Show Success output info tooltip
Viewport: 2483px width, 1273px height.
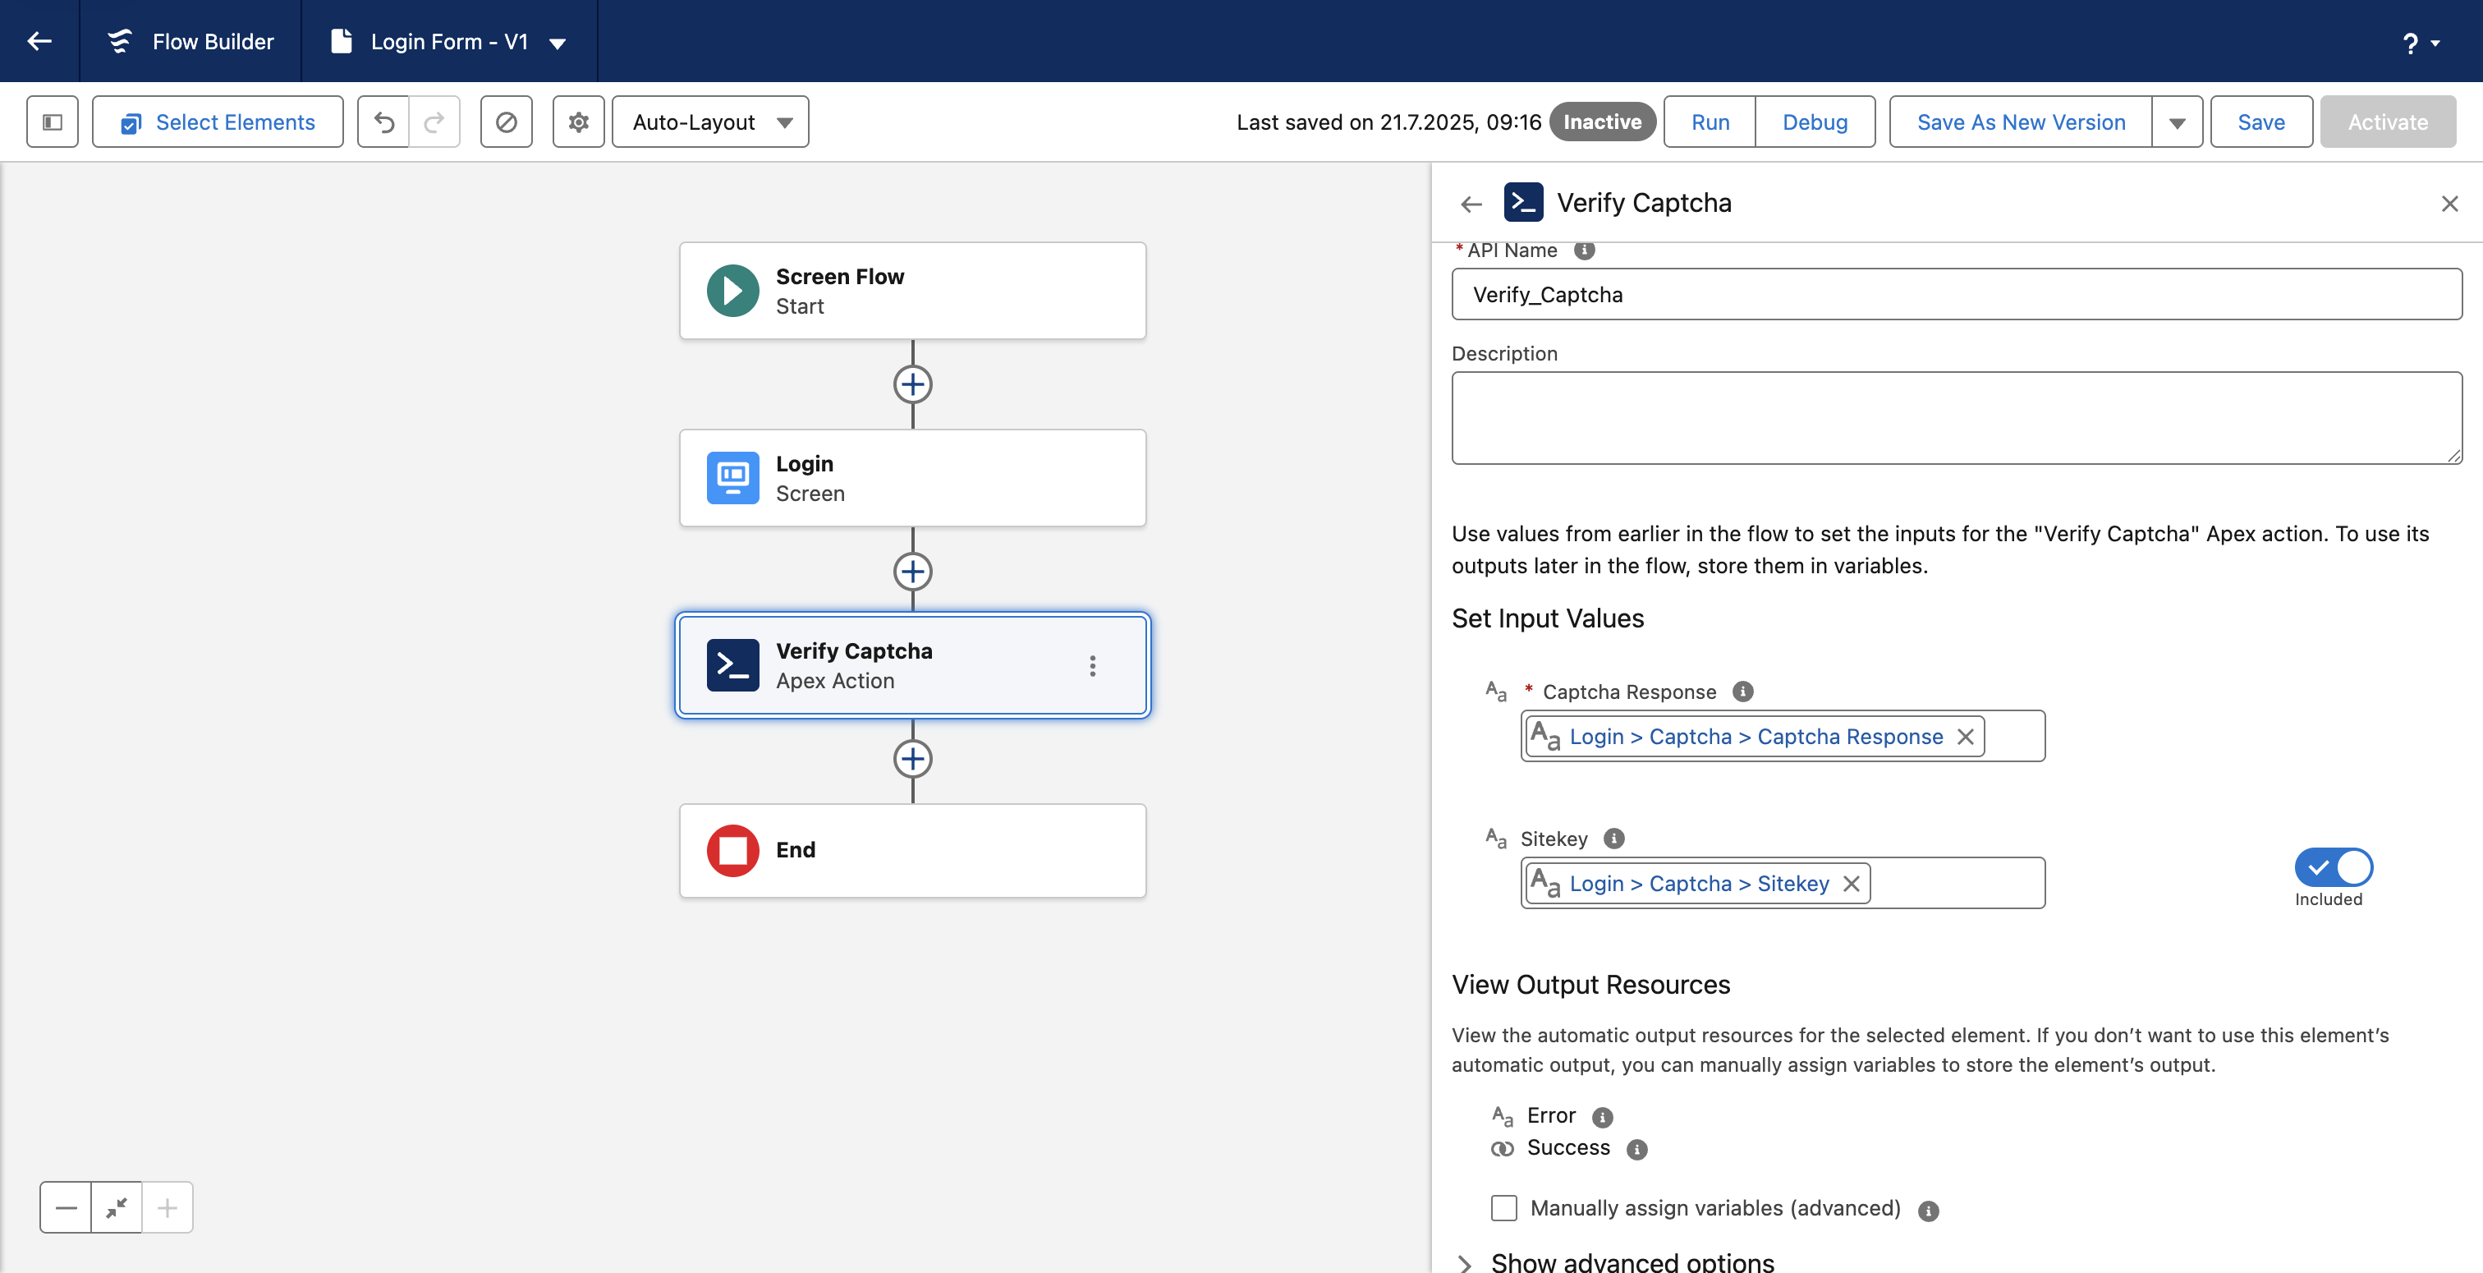point(1636,1150)
